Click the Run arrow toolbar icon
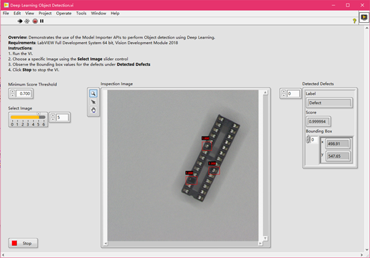This screenshot has height=258, width=370. pos(20,21)
